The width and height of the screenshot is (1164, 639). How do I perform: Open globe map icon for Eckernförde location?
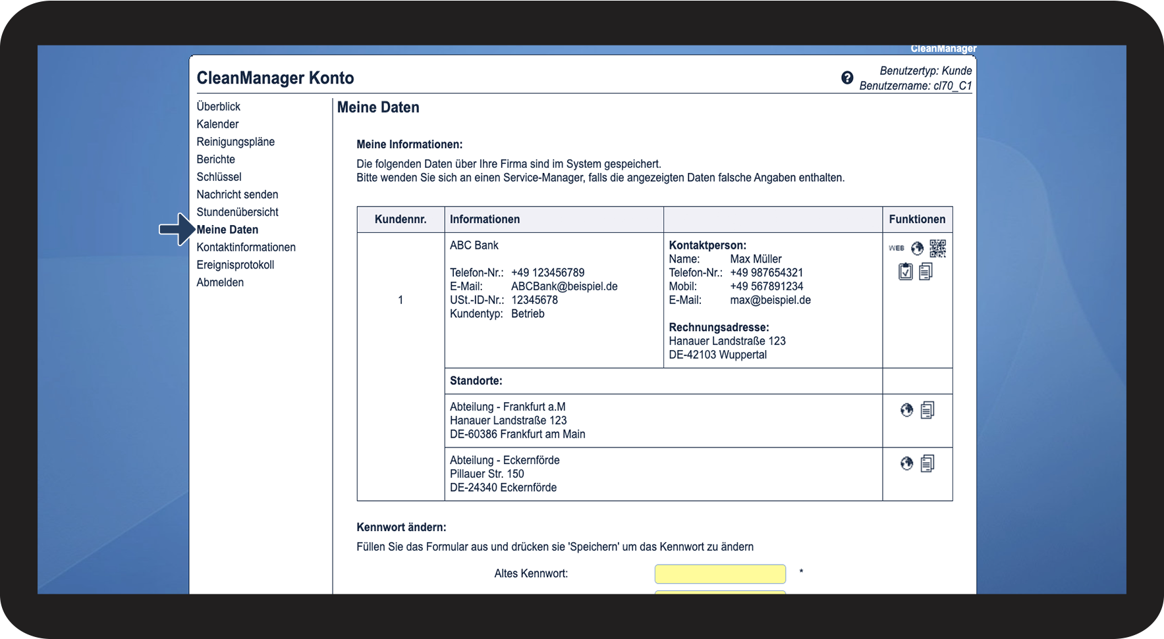pyautogui.click(x=907, y=463)
